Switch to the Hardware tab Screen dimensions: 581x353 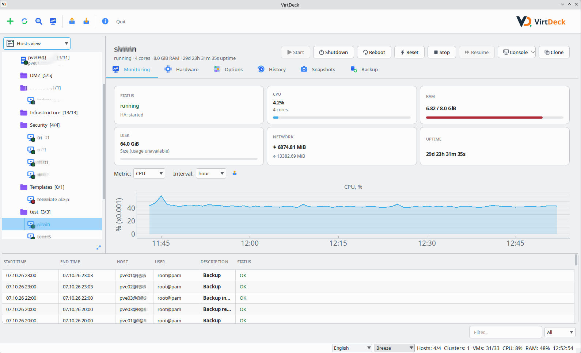182,69
